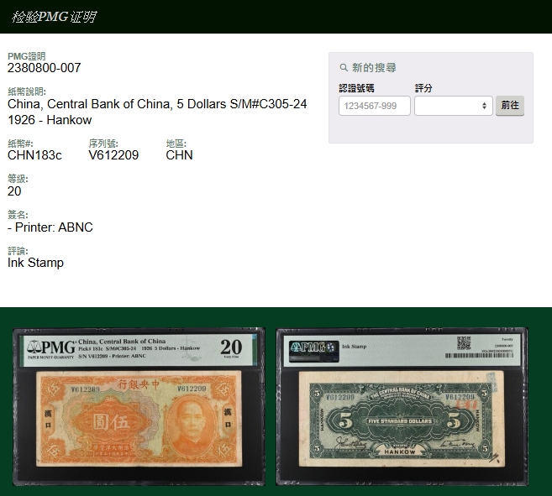Open the front banknote image
Image resolution: width=552 pixels, height=496 pixels.
click(x=139, y=406)
